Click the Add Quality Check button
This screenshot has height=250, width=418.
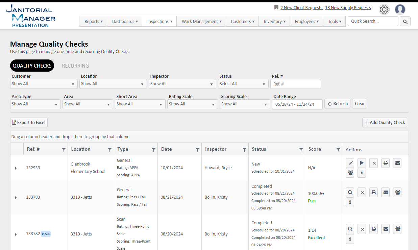(x=385, y=123)
